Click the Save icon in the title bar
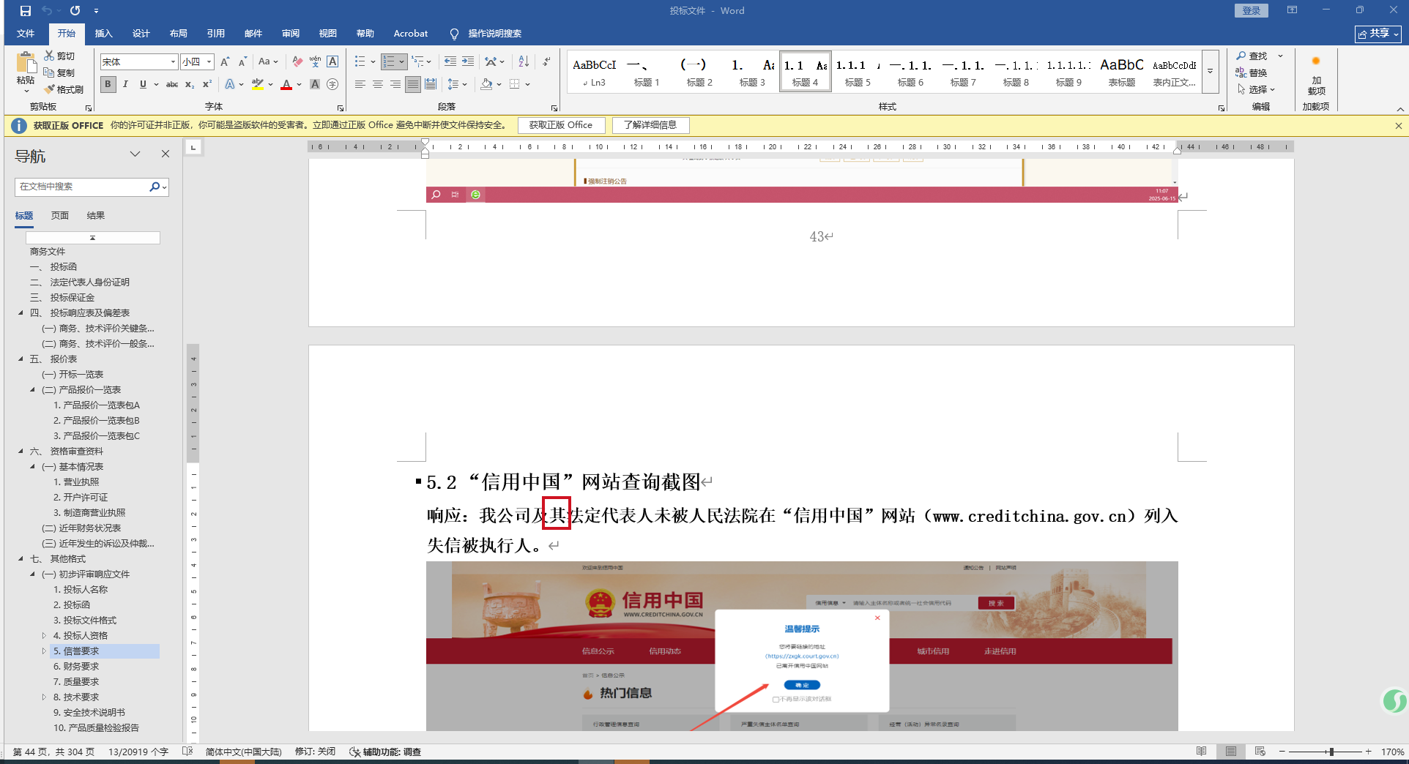The image size is (1409, 764). point(26,11)
